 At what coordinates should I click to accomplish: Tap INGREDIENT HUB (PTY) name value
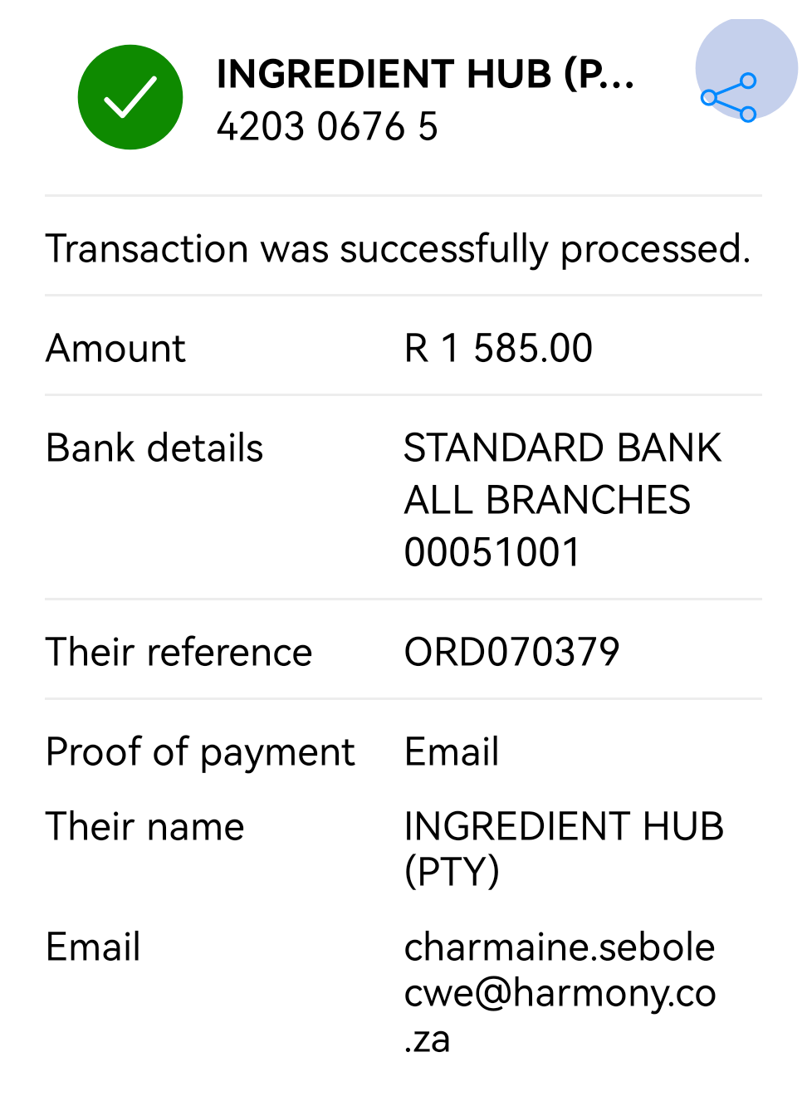564,849
